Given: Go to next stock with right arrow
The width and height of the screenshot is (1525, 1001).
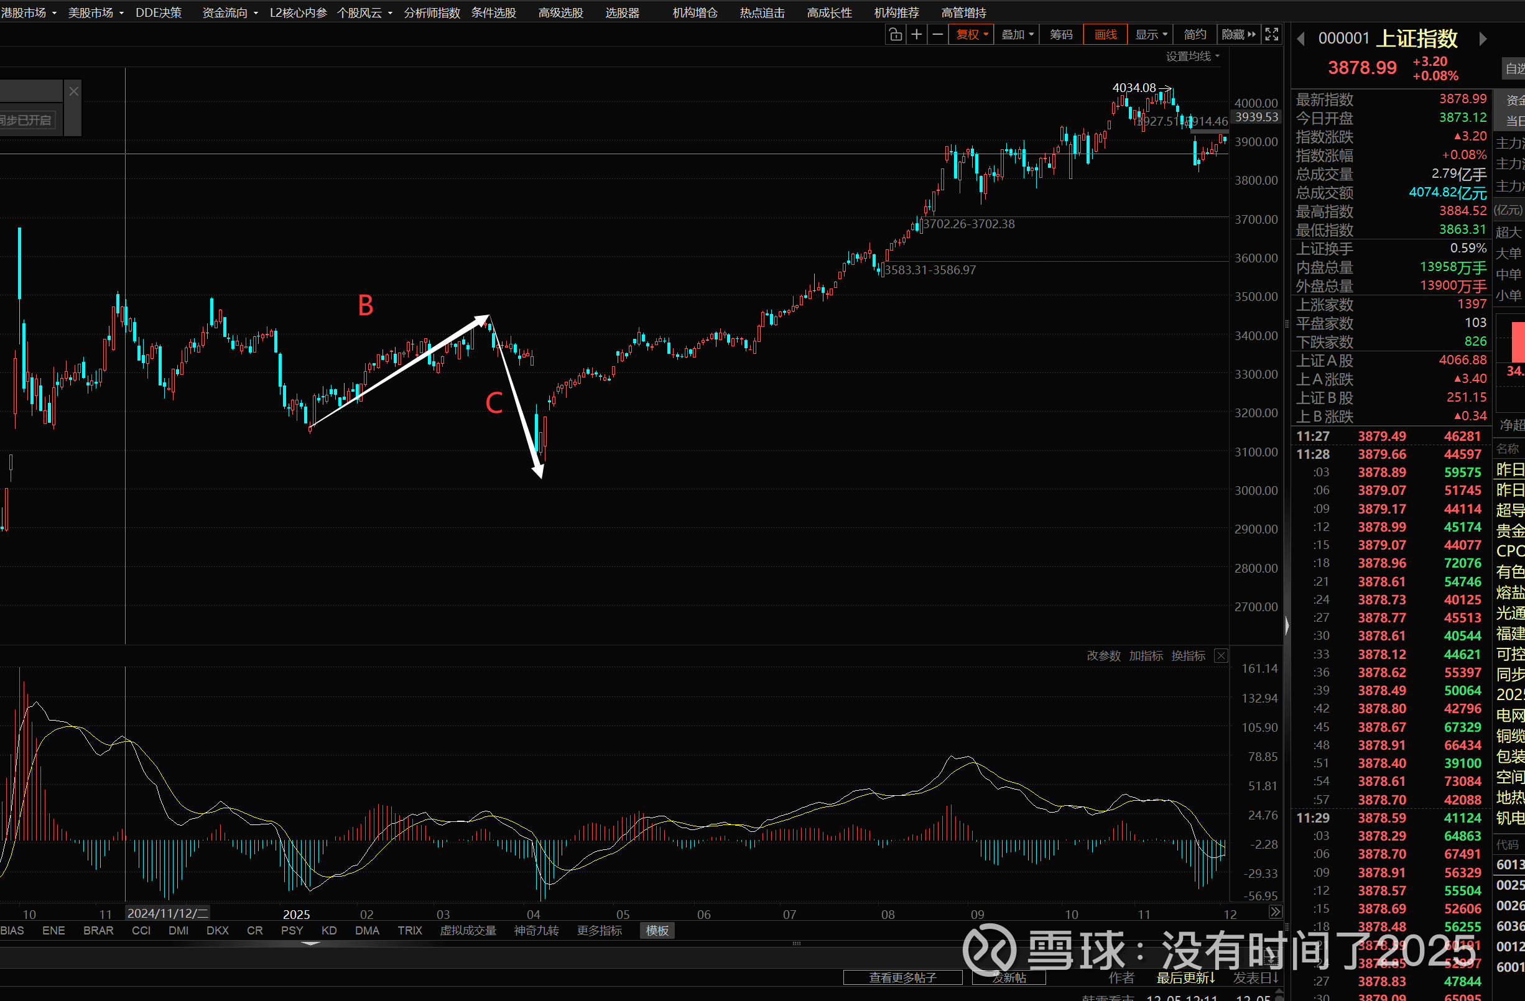Looking at the screenshot, I should pyautogui.click(x=1483, y=40).
